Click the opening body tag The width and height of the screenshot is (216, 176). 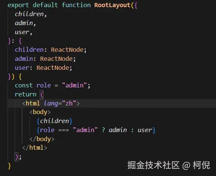click(40, 112)
